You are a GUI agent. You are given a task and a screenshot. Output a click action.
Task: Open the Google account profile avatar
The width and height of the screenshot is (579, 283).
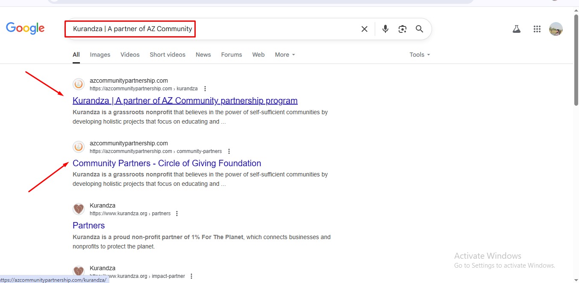pos(555,29)
